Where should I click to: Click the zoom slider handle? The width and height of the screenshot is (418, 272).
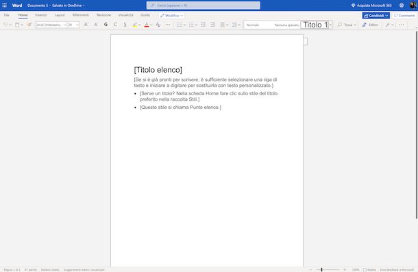coord(322,270)
